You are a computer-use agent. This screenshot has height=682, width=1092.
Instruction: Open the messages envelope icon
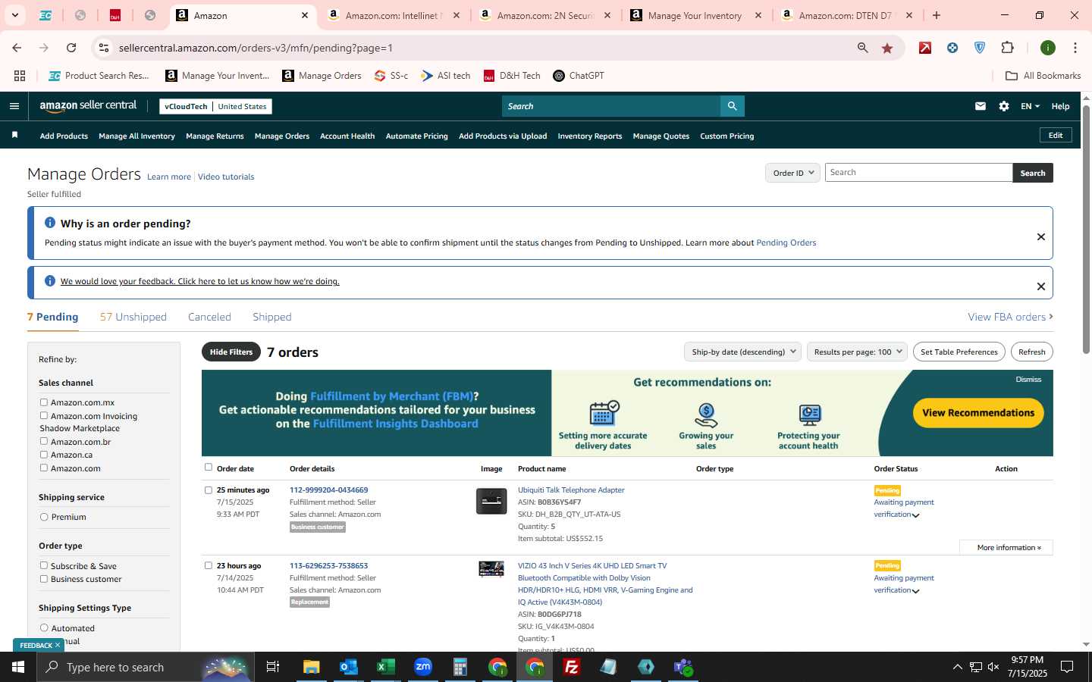click(x=981, y=106)
